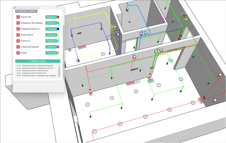Image resolution: width=226 pixels, height=143 pixels.
Task: Delete the 'Розетки с/у' group
Action: coord(18,41)
